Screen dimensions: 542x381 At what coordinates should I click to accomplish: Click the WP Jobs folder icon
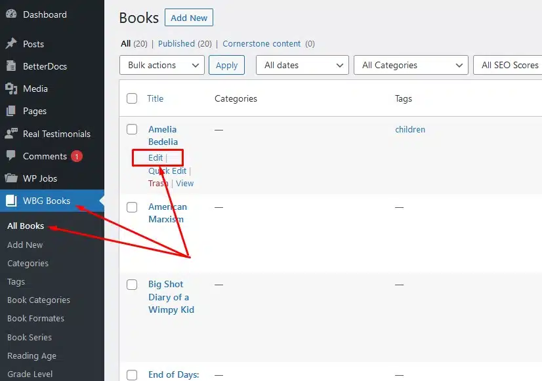[11, 178]
